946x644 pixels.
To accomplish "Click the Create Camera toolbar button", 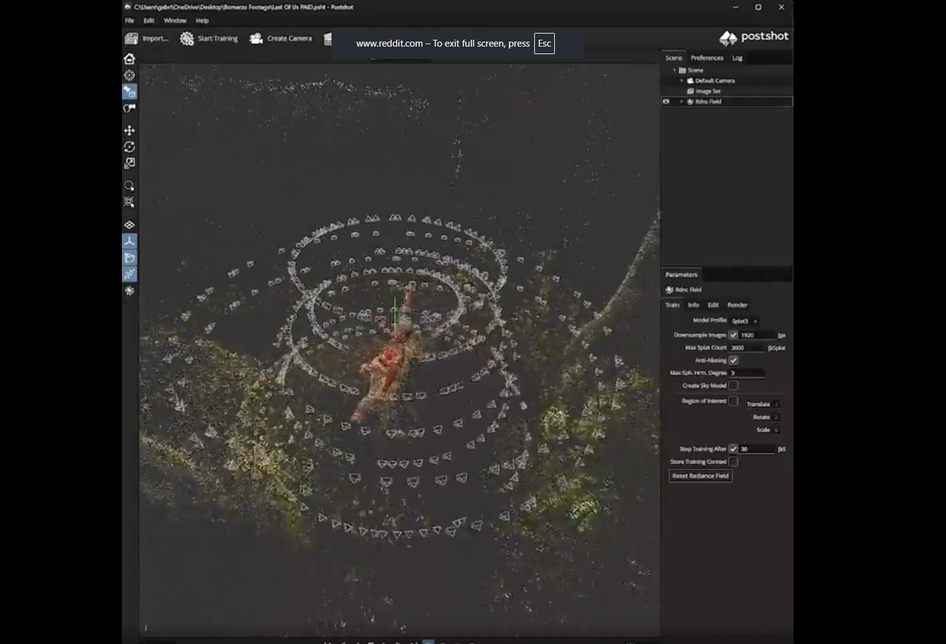I will 281,39.
